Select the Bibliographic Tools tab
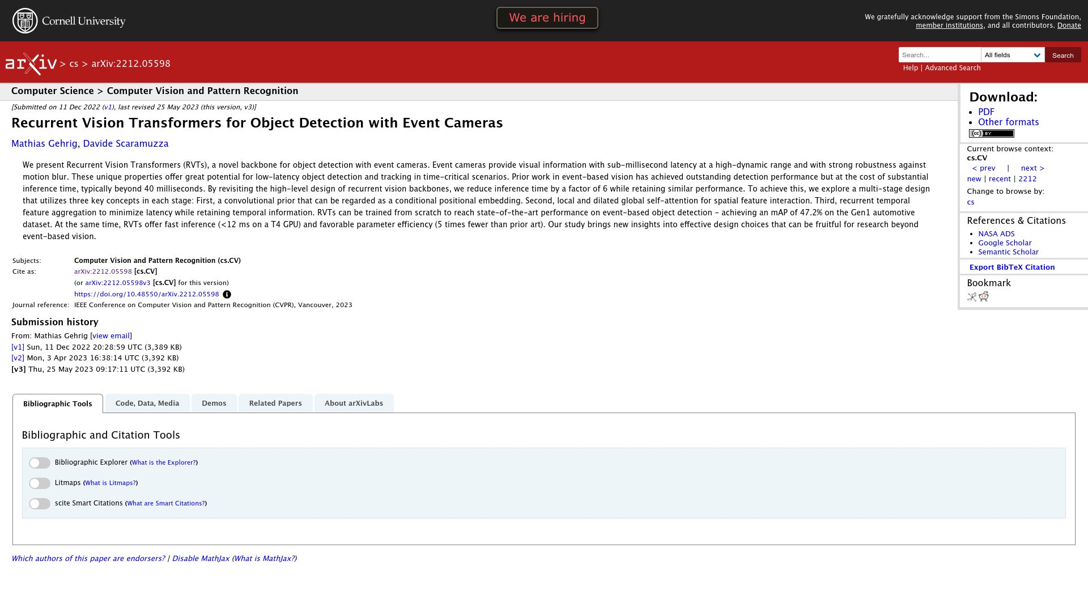This screenshot has width=1088, height=612. [58, 403]
